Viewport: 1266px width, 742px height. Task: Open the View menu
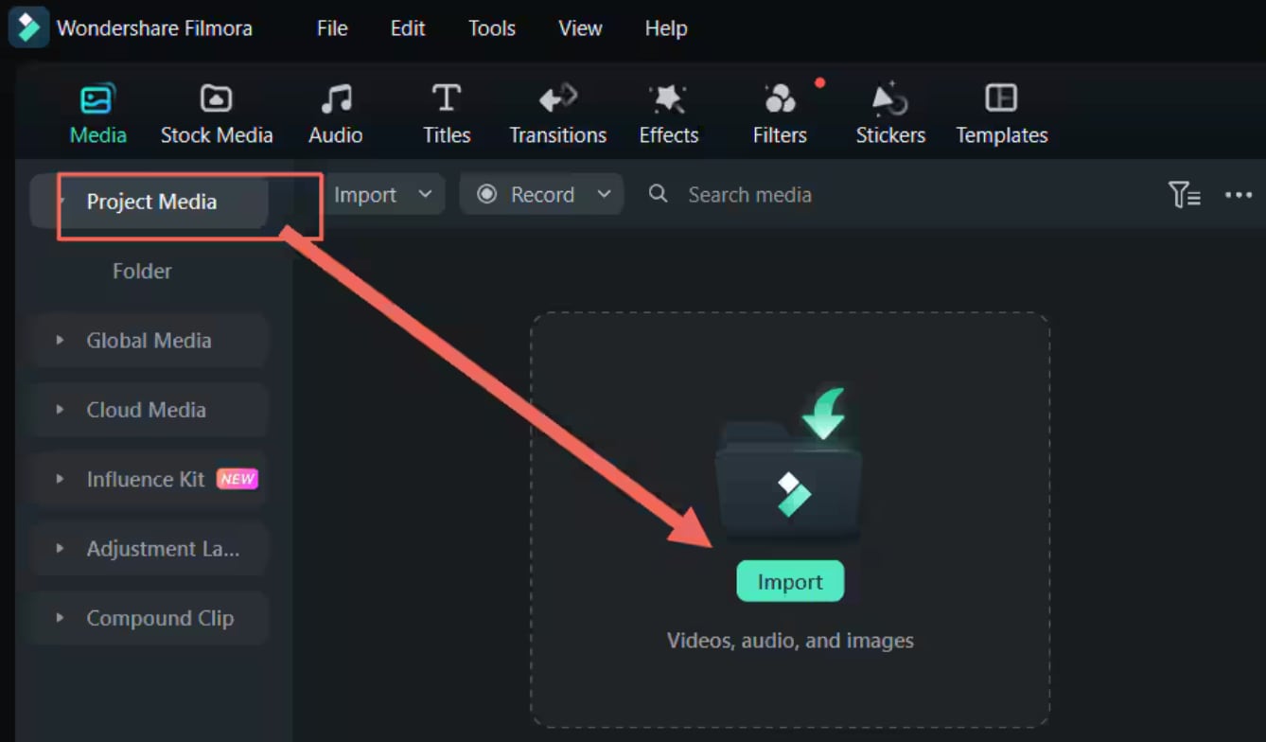(580, 28)
